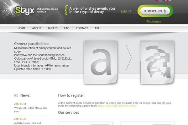The image size is (188, 125).
Task: Click the 'How to register' heading
Action: 71,95
